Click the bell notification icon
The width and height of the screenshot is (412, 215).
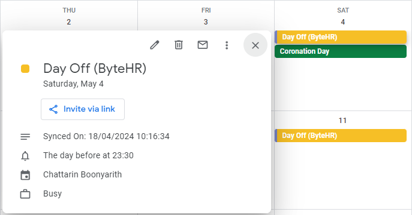[25, 156]
